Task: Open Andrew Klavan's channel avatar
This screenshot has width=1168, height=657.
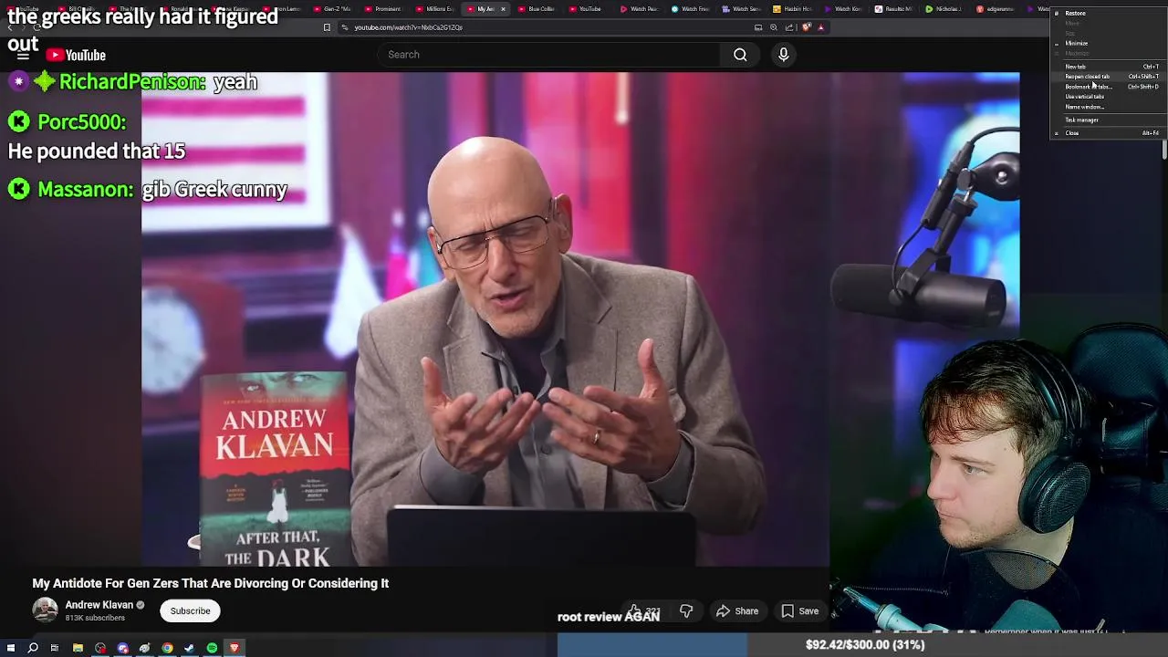Action: (x=45, y=610)
